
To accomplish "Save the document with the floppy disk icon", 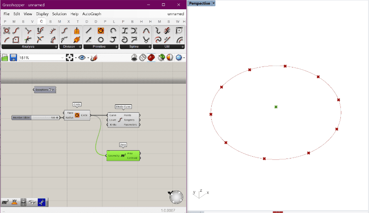I will [x=13, y=58].
